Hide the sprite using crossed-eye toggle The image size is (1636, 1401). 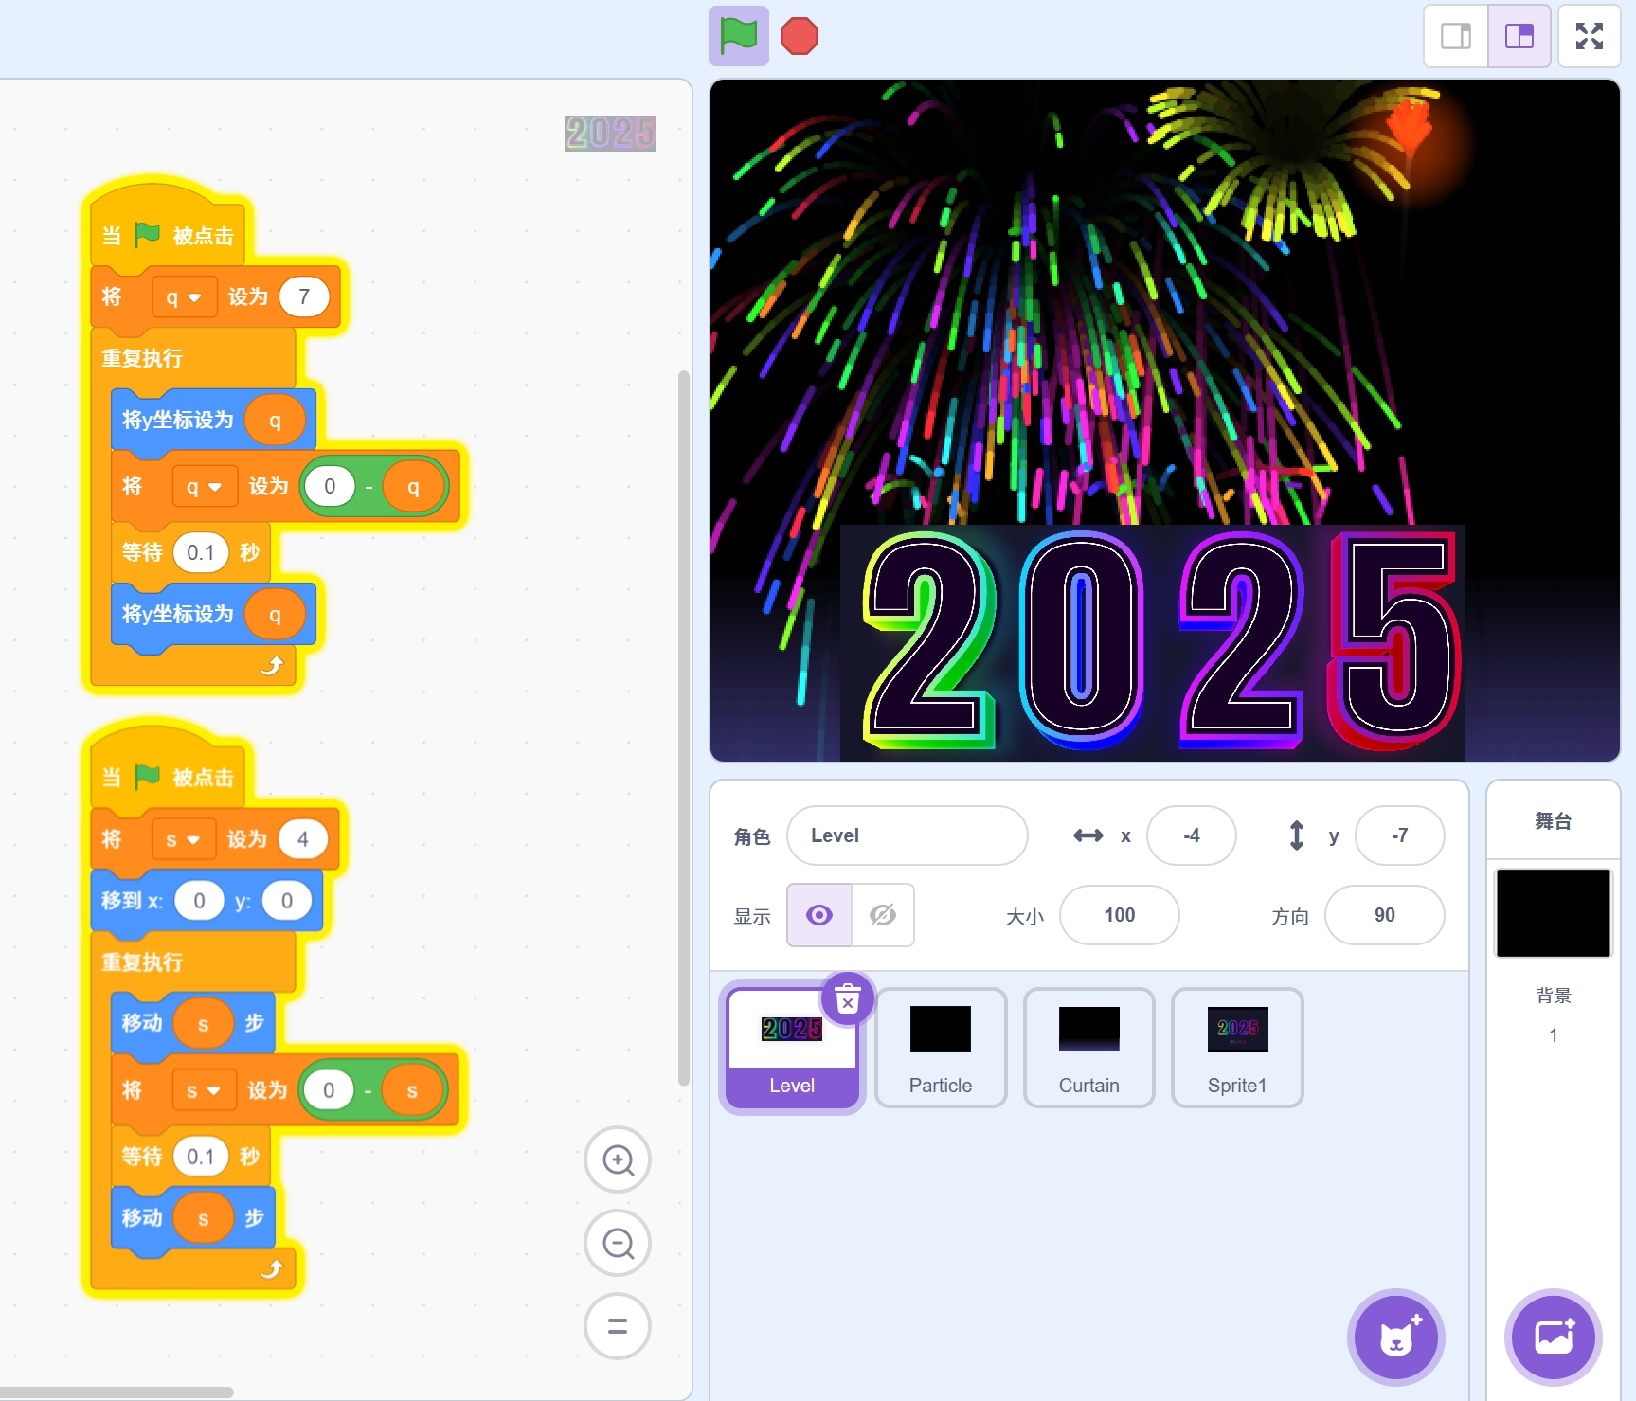coord(882,915)
